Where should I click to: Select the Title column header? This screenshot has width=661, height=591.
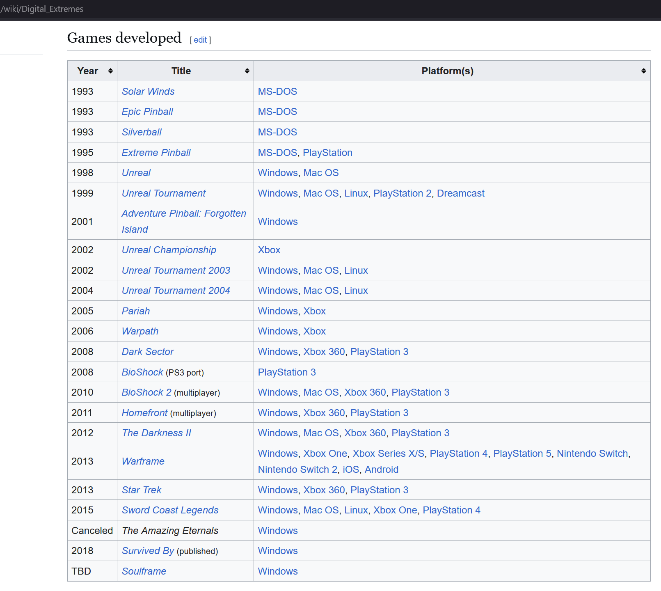click(x=185, y=71)
